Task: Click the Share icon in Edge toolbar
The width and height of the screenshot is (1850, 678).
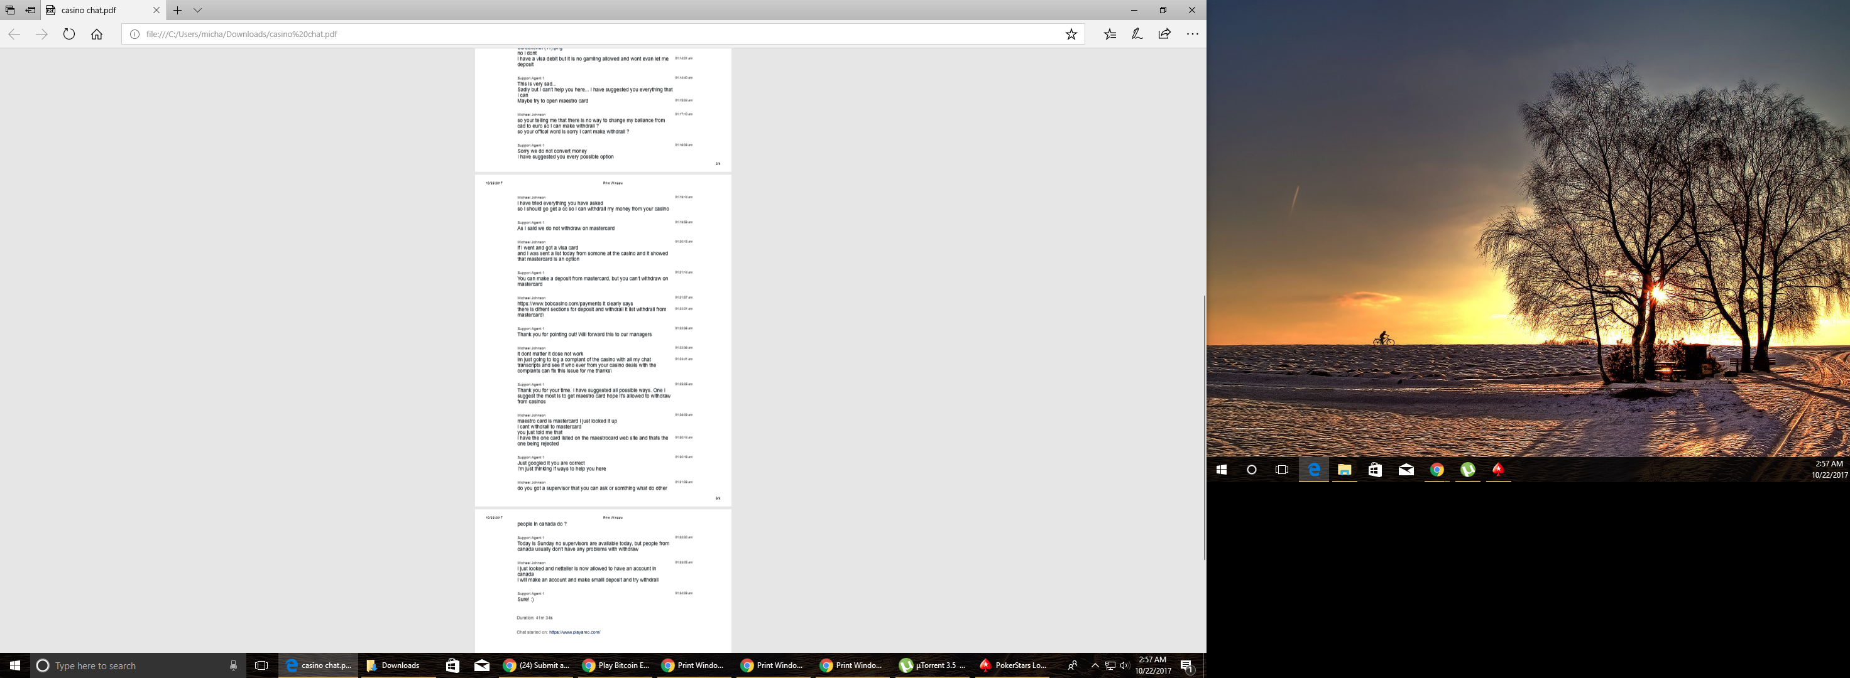Action: pos(1164,34)
